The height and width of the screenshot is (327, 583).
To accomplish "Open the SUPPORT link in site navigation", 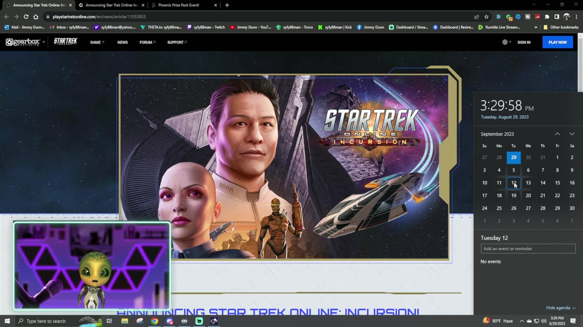I will click(x=177, y=42).
